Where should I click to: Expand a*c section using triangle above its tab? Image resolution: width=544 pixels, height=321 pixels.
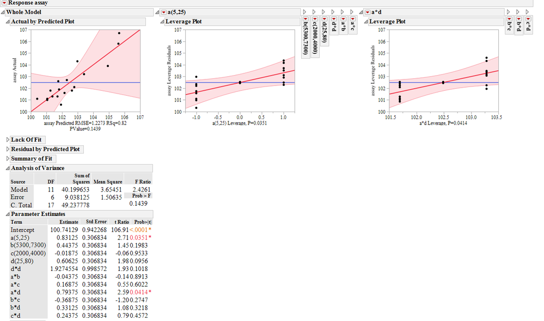click(x=352, y=12)
